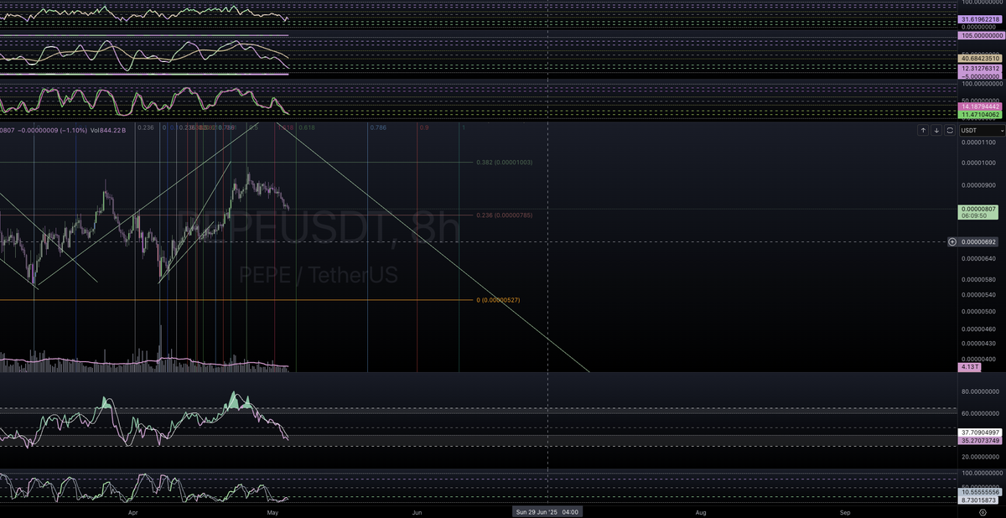
Task: Click the 0.00001100 price scale label
Action: [980, 142]
